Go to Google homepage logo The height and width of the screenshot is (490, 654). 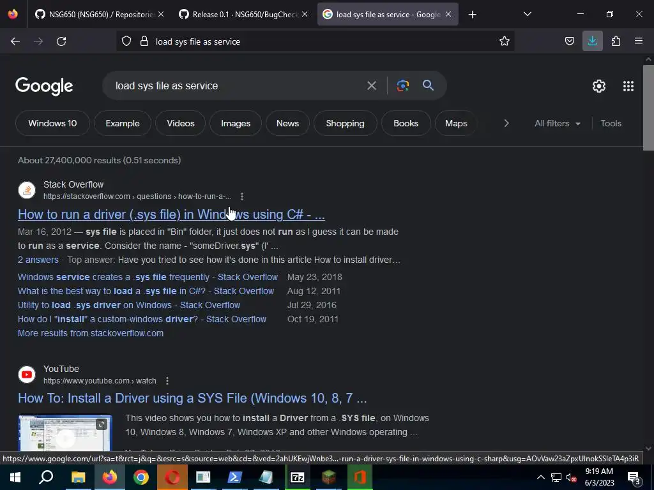44,86
